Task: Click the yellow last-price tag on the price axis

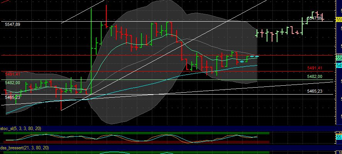Action: tap(339, 20)
